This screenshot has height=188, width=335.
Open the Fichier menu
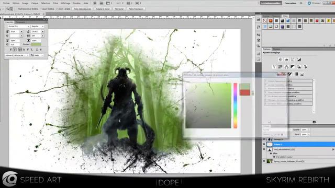tap(6, 3)
